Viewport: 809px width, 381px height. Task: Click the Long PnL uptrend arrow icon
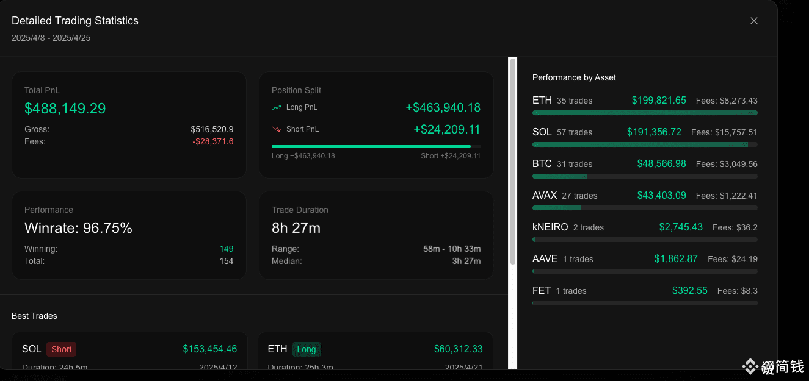click(277, 107)
